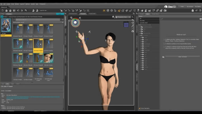Switch to the Products tab
This screenshot has height=114, width=202.
(x=9, y=14)
